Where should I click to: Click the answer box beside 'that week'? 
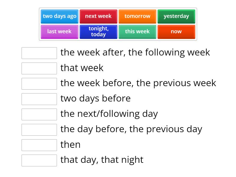point(39,68)
